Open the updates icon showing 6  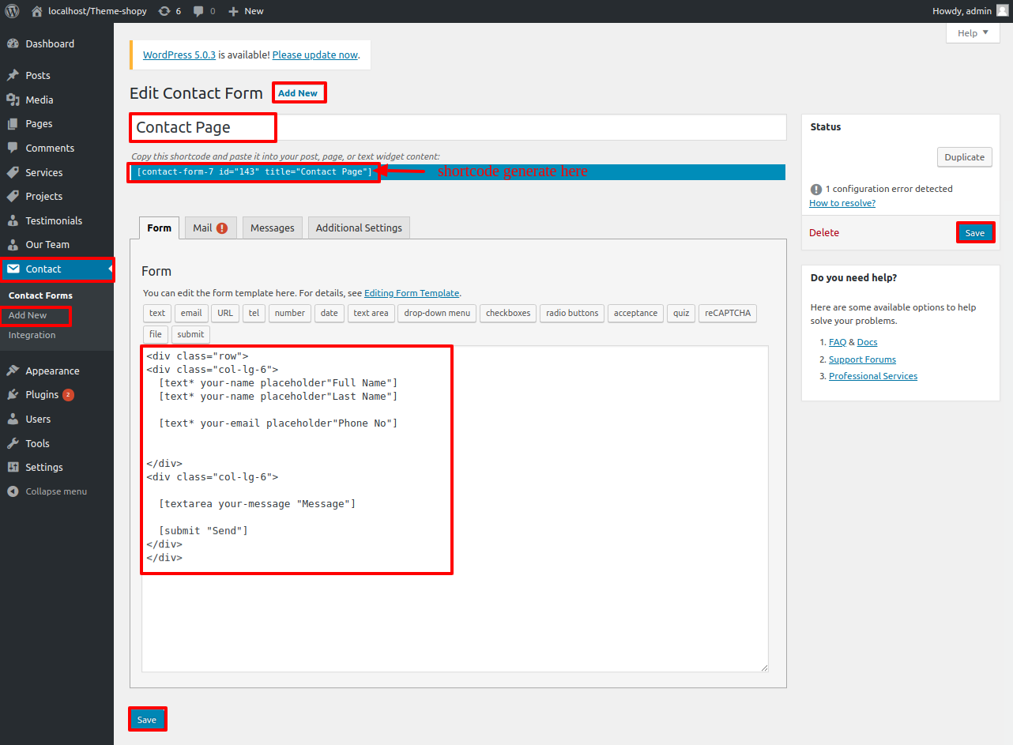pyautogui.click(x=169, y=11)
